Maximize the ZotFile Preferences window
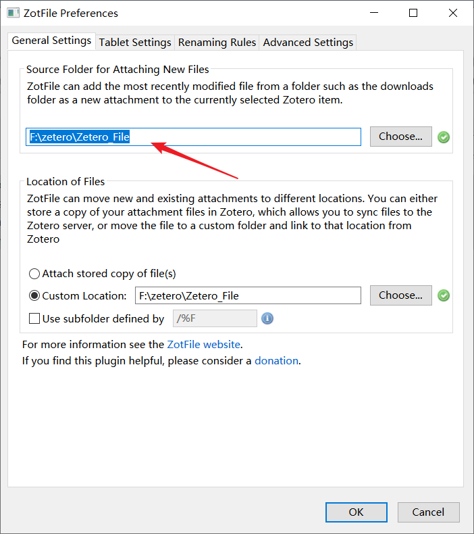474x534 pixels. [413, 13]
